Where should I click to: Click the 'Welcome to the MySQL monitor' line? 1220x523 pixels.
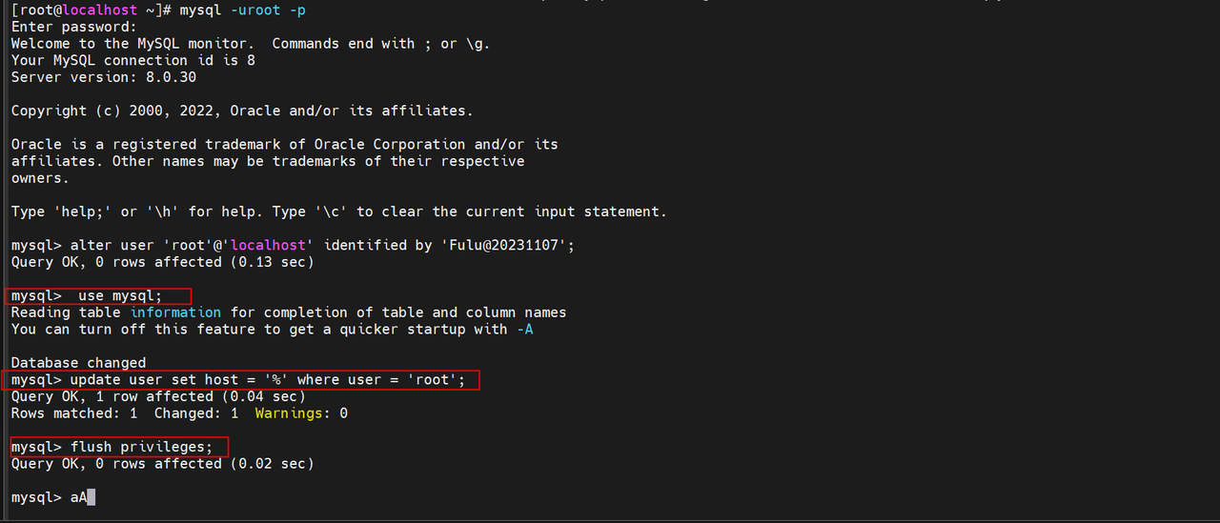pyautogui.click(x=251, y=44)
